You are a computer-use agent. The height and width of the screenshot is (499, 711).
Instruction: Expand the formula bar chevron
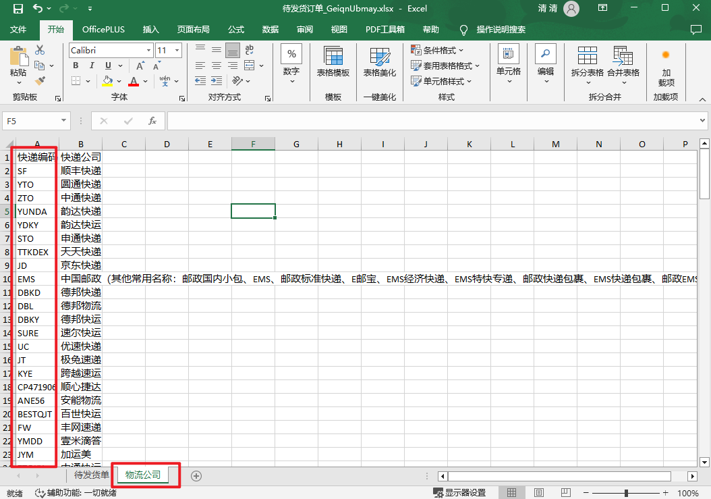point(702,121)
